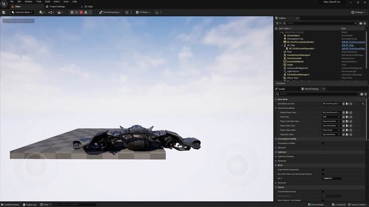Sort the Outliner by the Type column

coord(344,28)
